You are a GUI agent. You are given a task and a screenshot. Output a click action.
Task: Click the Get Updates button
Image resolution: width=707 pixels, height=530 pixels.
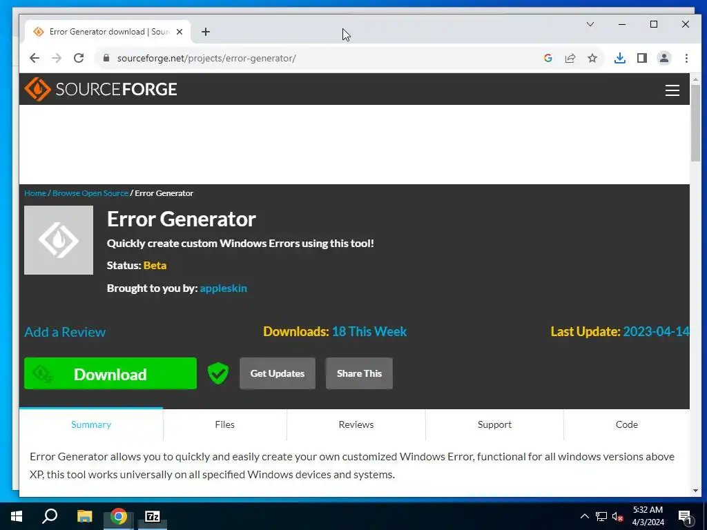pyautogui.click(x=278, y=373)
